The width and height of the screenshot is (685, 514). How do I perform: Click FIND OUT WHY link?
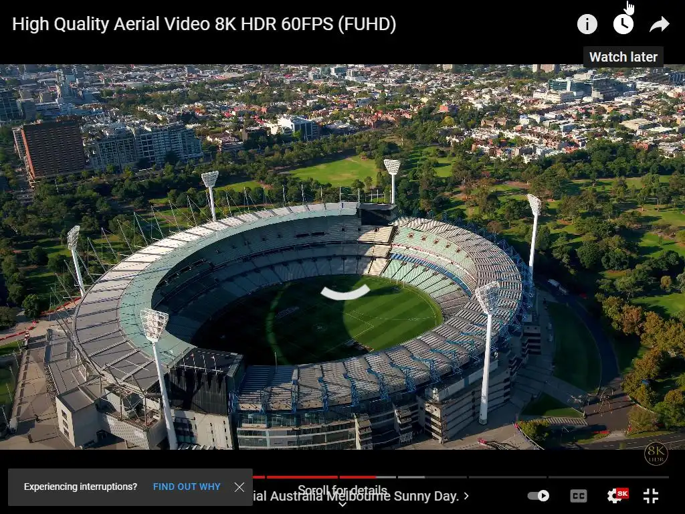point(187,487)
